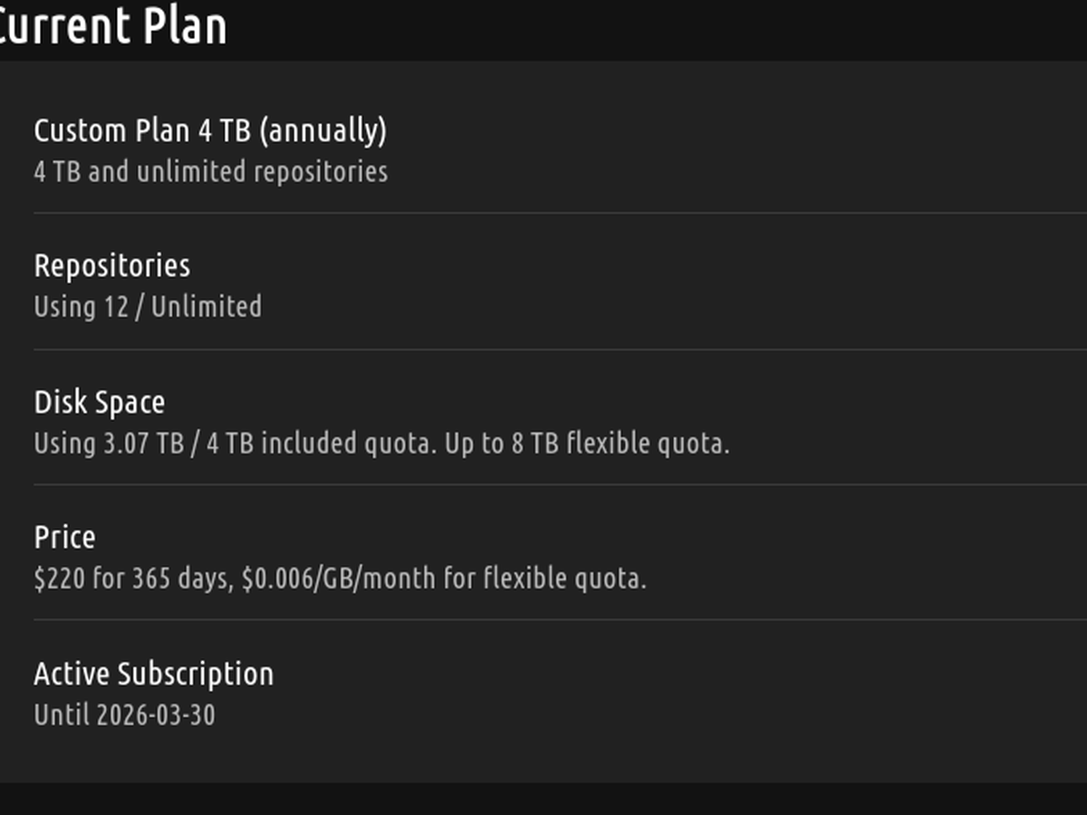Click the dark strip below the plan panel
This screenshot has width=1087, height=815.
point(543,799)
